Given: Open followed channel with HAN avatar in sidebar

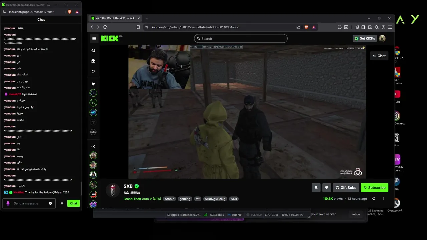Looking at the screenshot, I should [93, 132].
